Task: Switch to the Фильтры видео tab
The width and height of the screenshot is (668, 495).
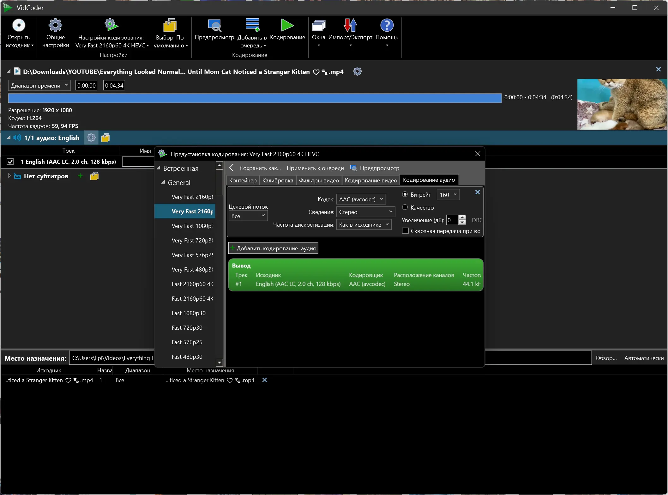Action: point(319,180)
